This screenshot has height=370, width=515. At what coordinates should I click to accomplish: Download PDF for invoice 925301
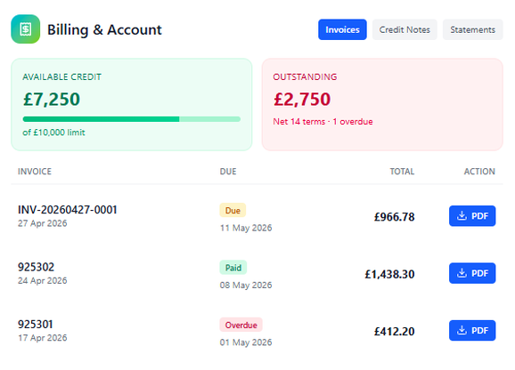point(472,330)
